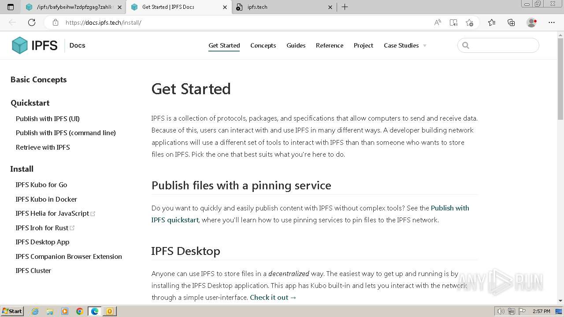Open a new tab with plus icon
This screenshot has height=317, width=564.
pos(345,7)
